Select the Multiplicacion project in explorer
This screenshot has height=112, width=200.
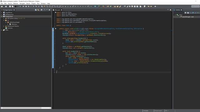pos(9,15)
